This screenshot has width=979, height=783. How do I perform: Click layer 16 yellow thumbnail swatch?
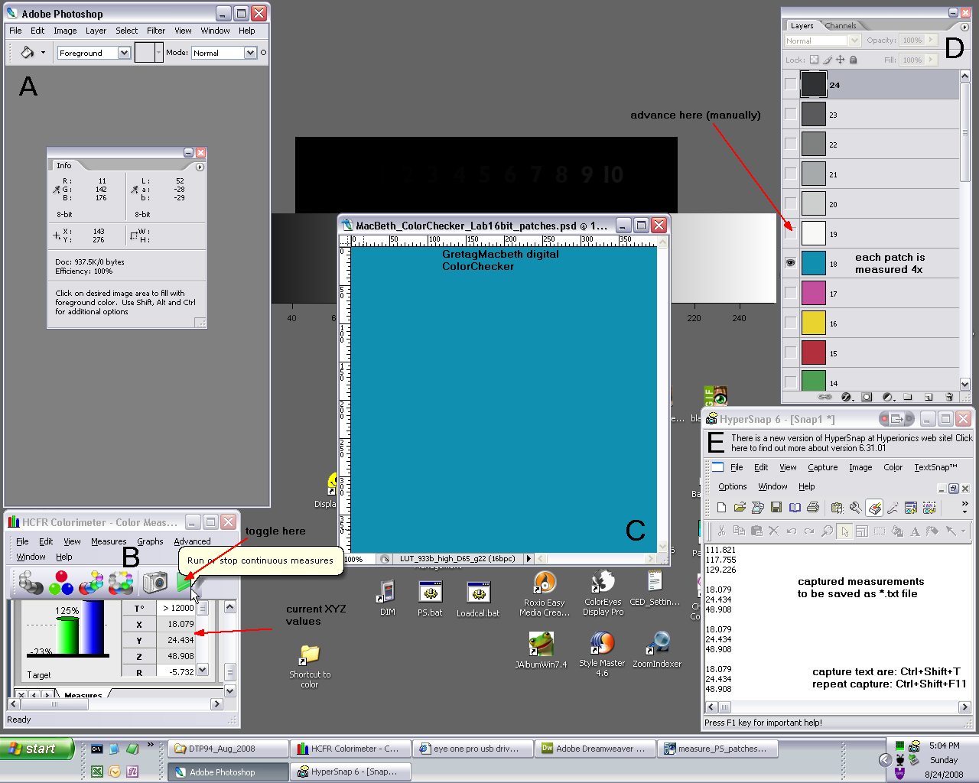814,323
